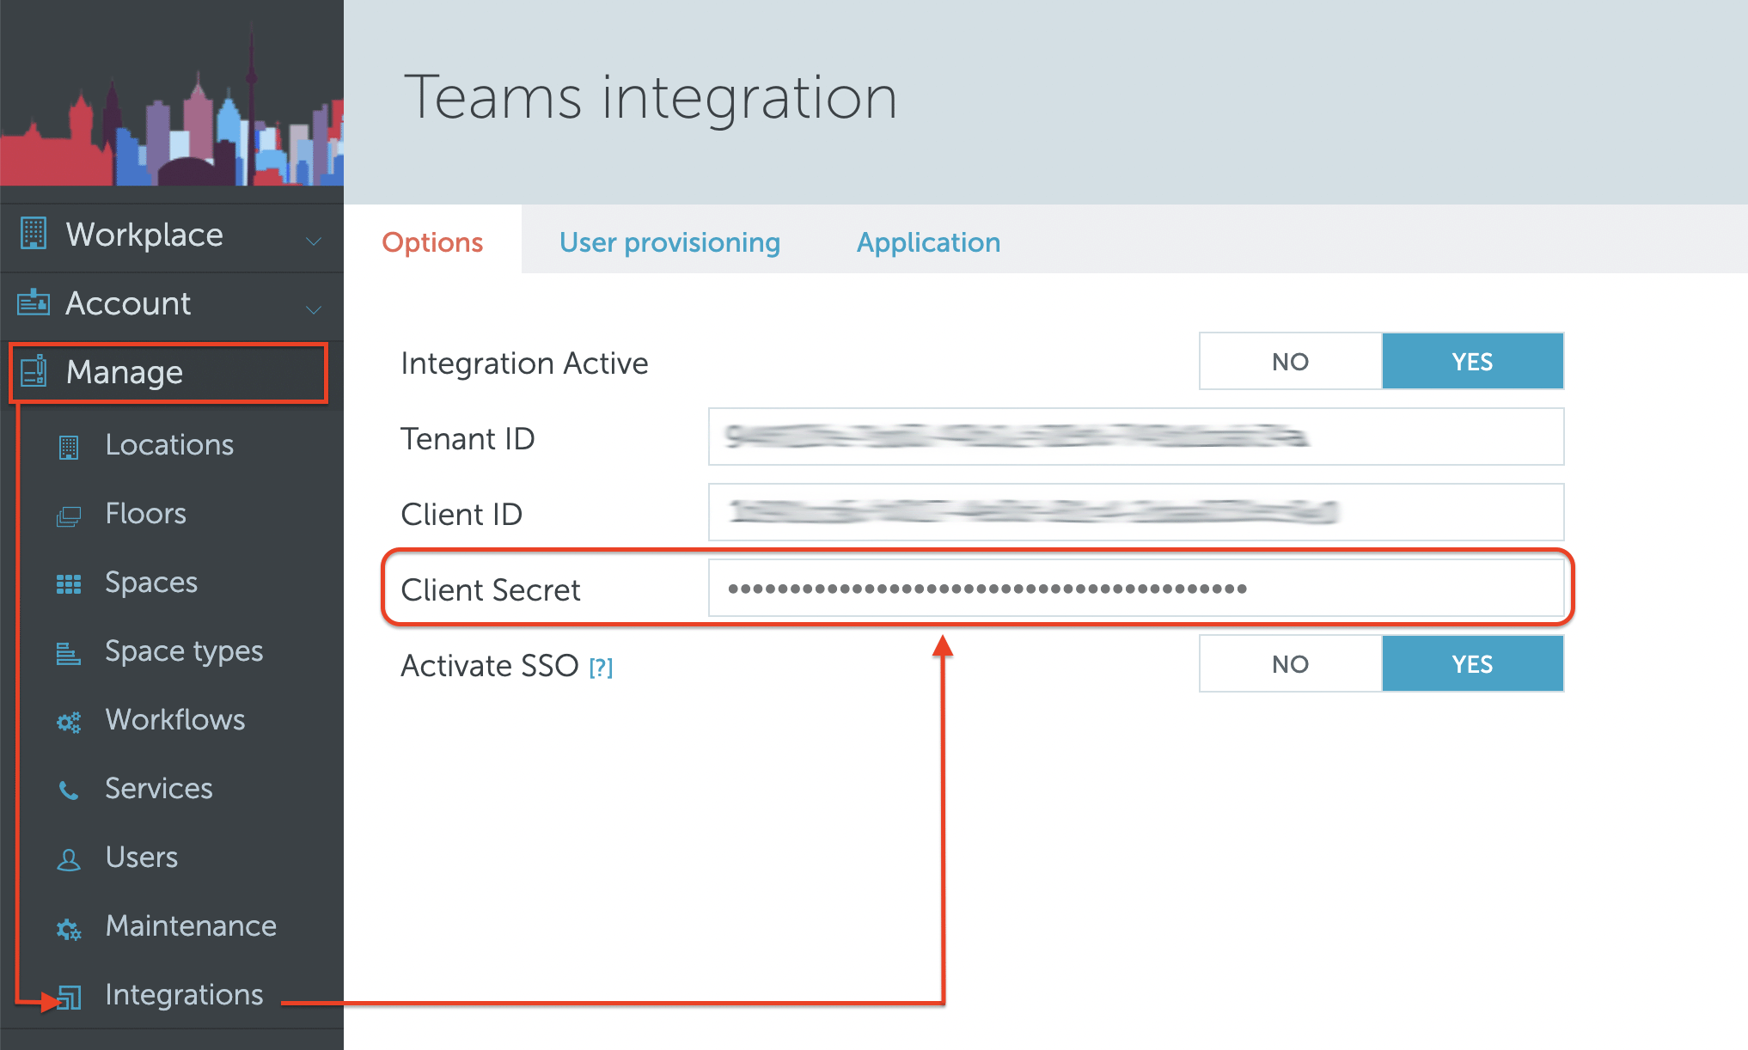1748x1050 pixels.
Task: Set Integration Active to NO
Action: pyautogui.click(x=1290, y=362)
